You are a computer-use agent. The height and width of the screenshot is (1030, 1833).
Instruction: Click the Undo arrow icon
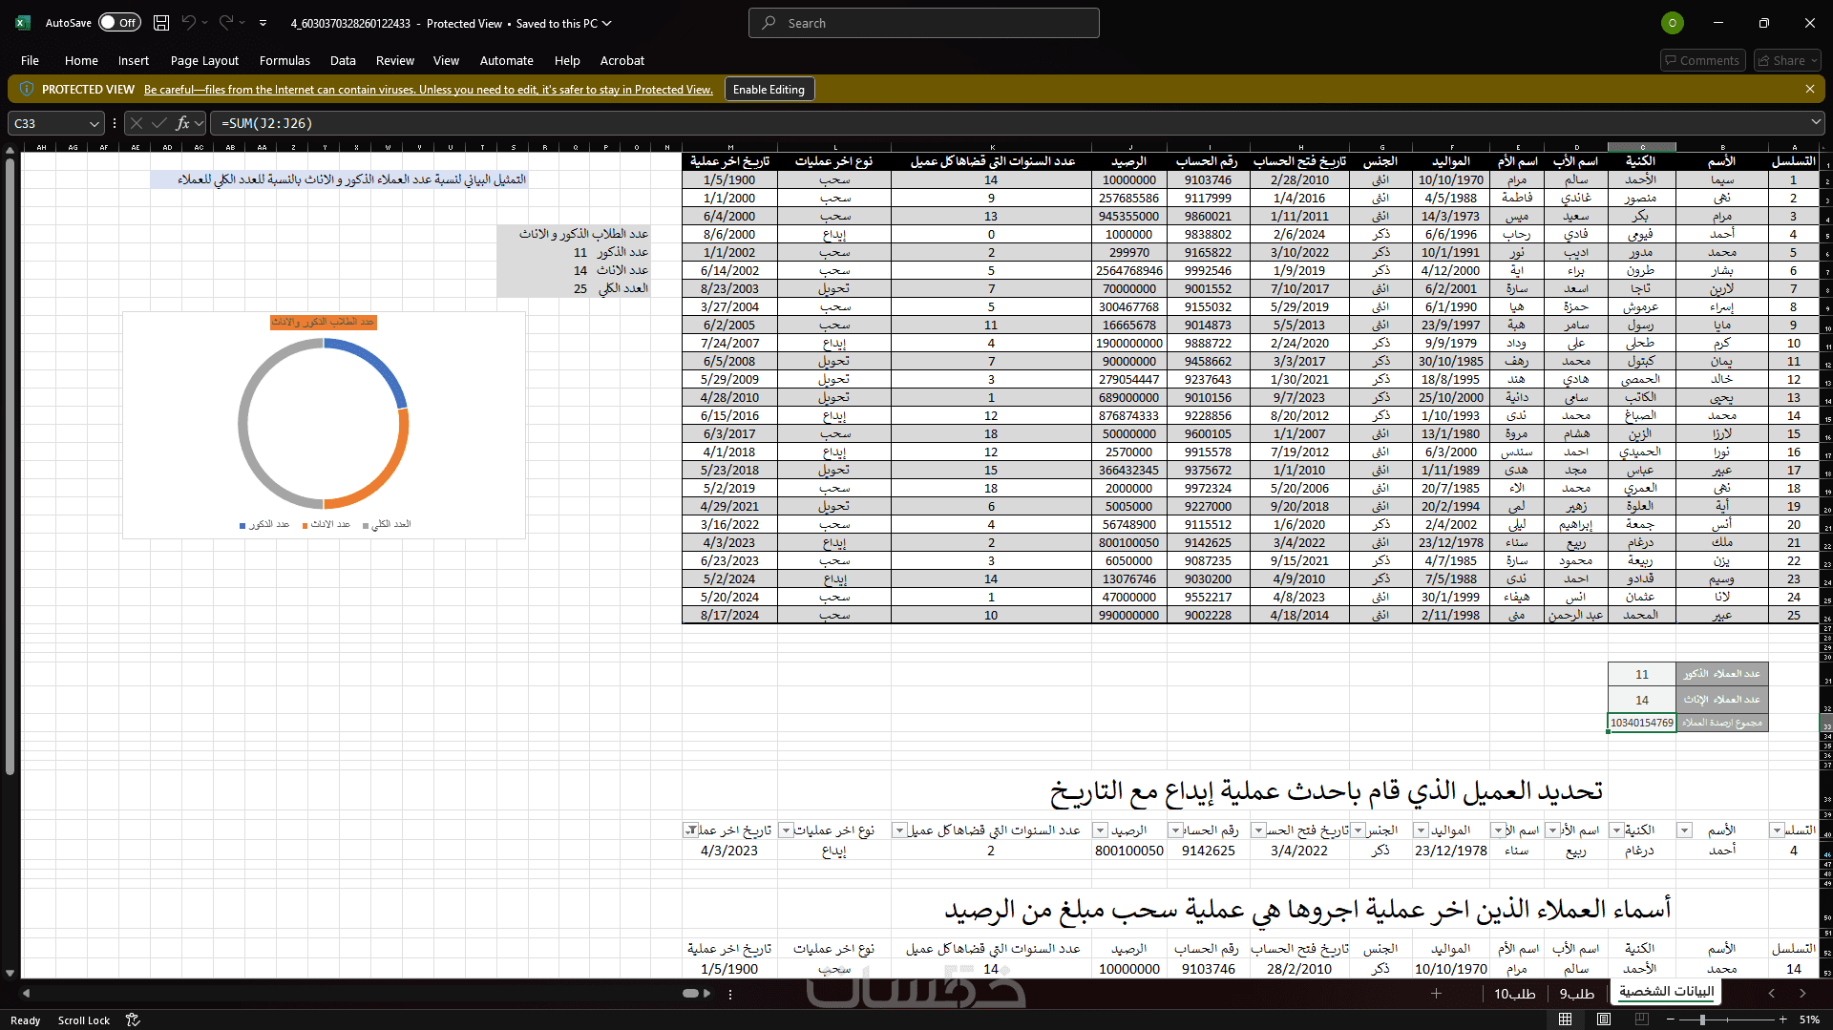coord(189,23)
